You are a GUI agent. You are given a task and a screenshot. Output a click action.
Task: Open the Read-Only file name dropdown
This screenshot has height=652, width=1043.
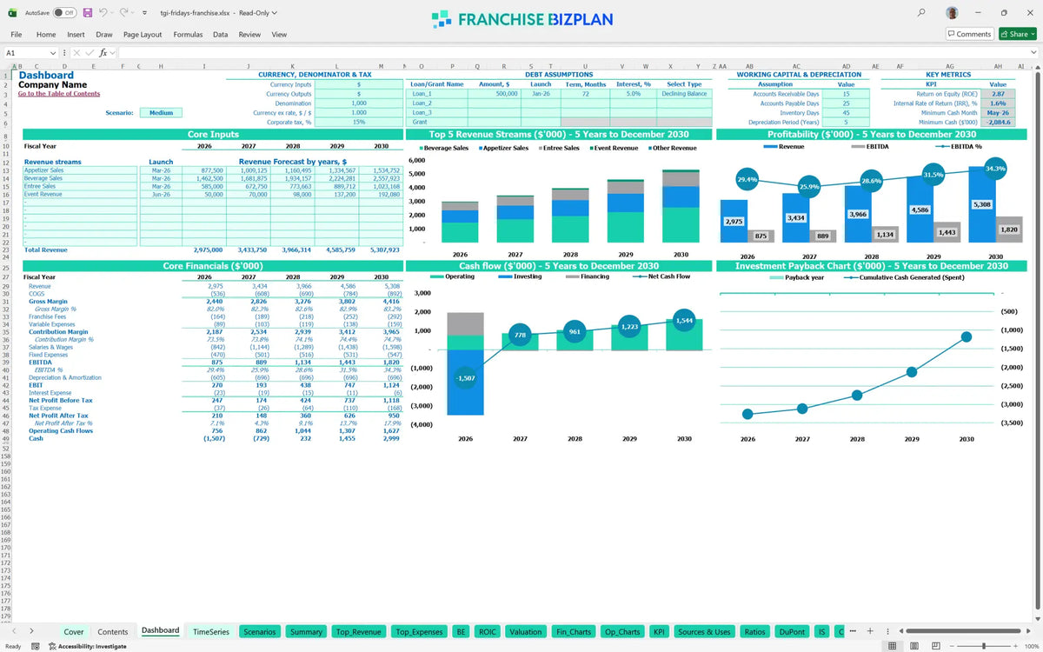click(x=274, y=13)
